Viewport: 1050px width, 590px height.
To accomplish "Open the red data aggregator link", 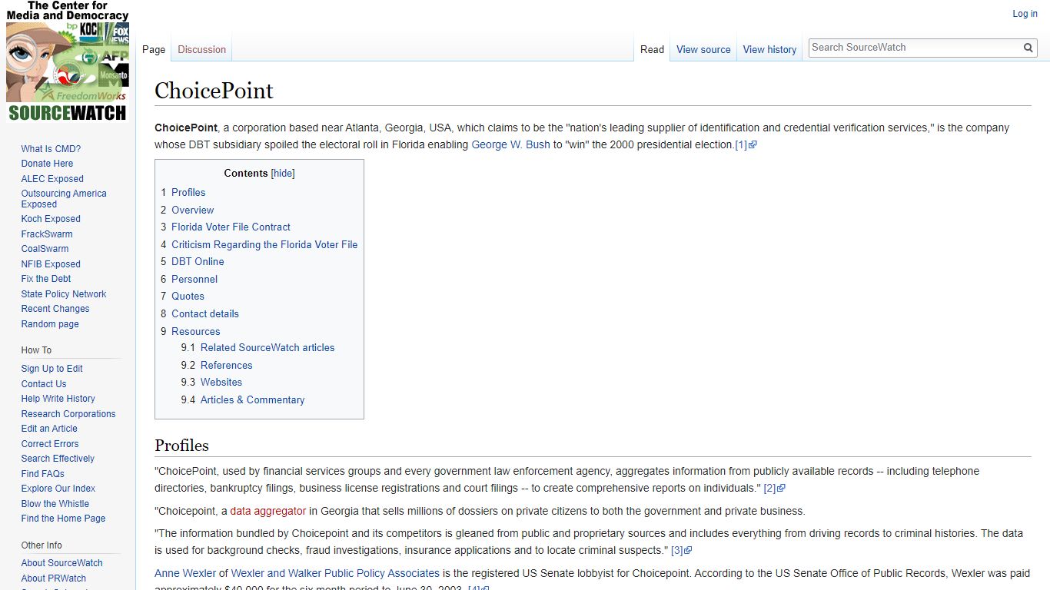I will click(x=267, y=511).
